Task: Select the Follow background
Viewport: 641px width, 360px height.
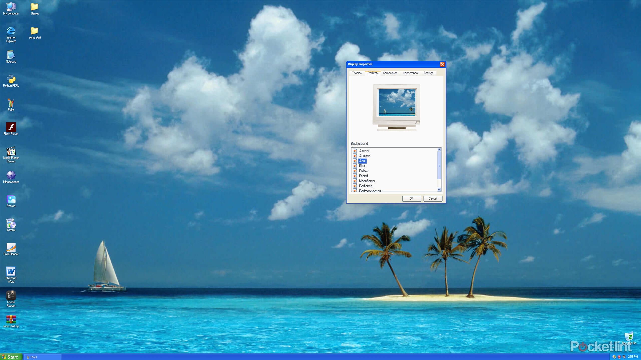Action: (363, 171)
